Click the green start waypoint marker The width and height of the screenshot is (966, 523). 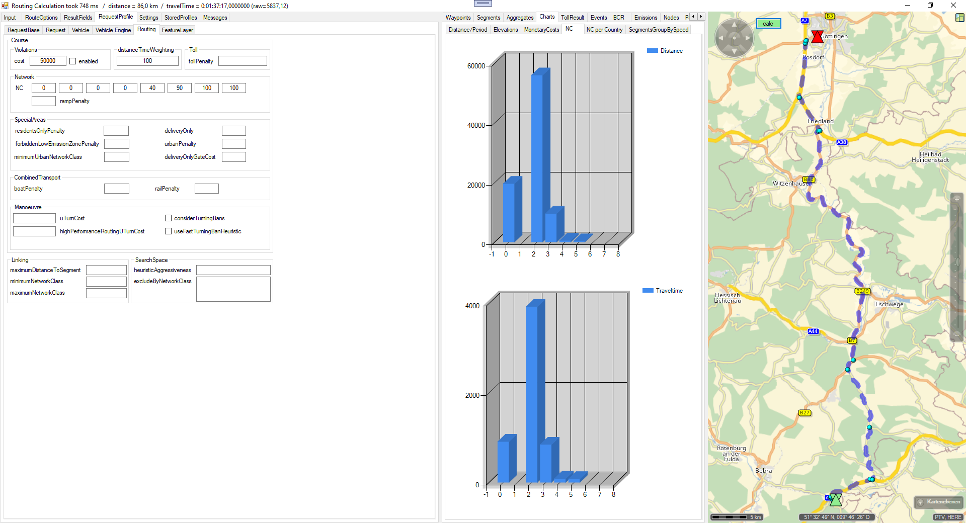[835, 499]
